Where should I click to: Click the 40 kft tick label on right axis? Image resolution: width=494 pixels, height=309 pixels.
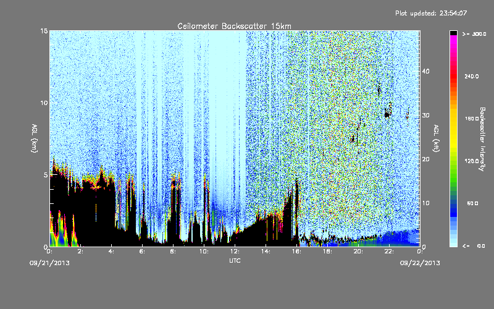425,71
